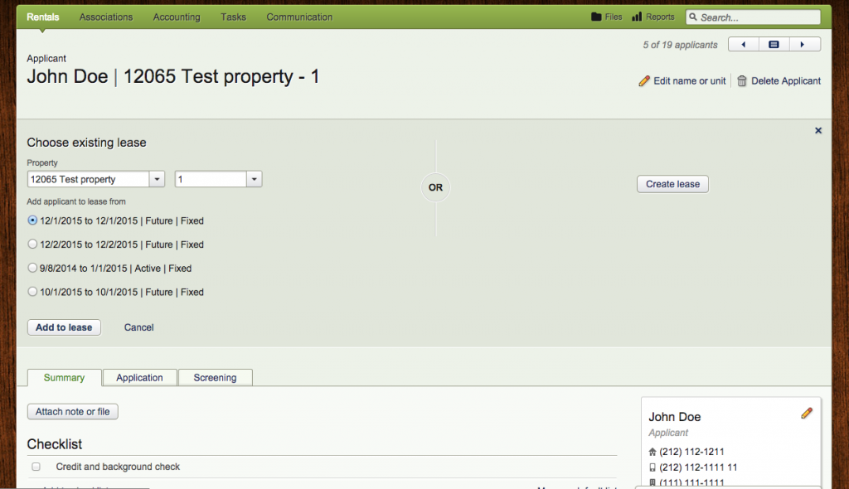
Task: Check the Credit and background check checkbox
Action: click(36, 466)
